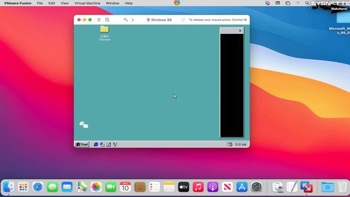Viewport: 350px width, 197px height.
Task: Open Safari from the Dock
Action: tap(38, 187)
